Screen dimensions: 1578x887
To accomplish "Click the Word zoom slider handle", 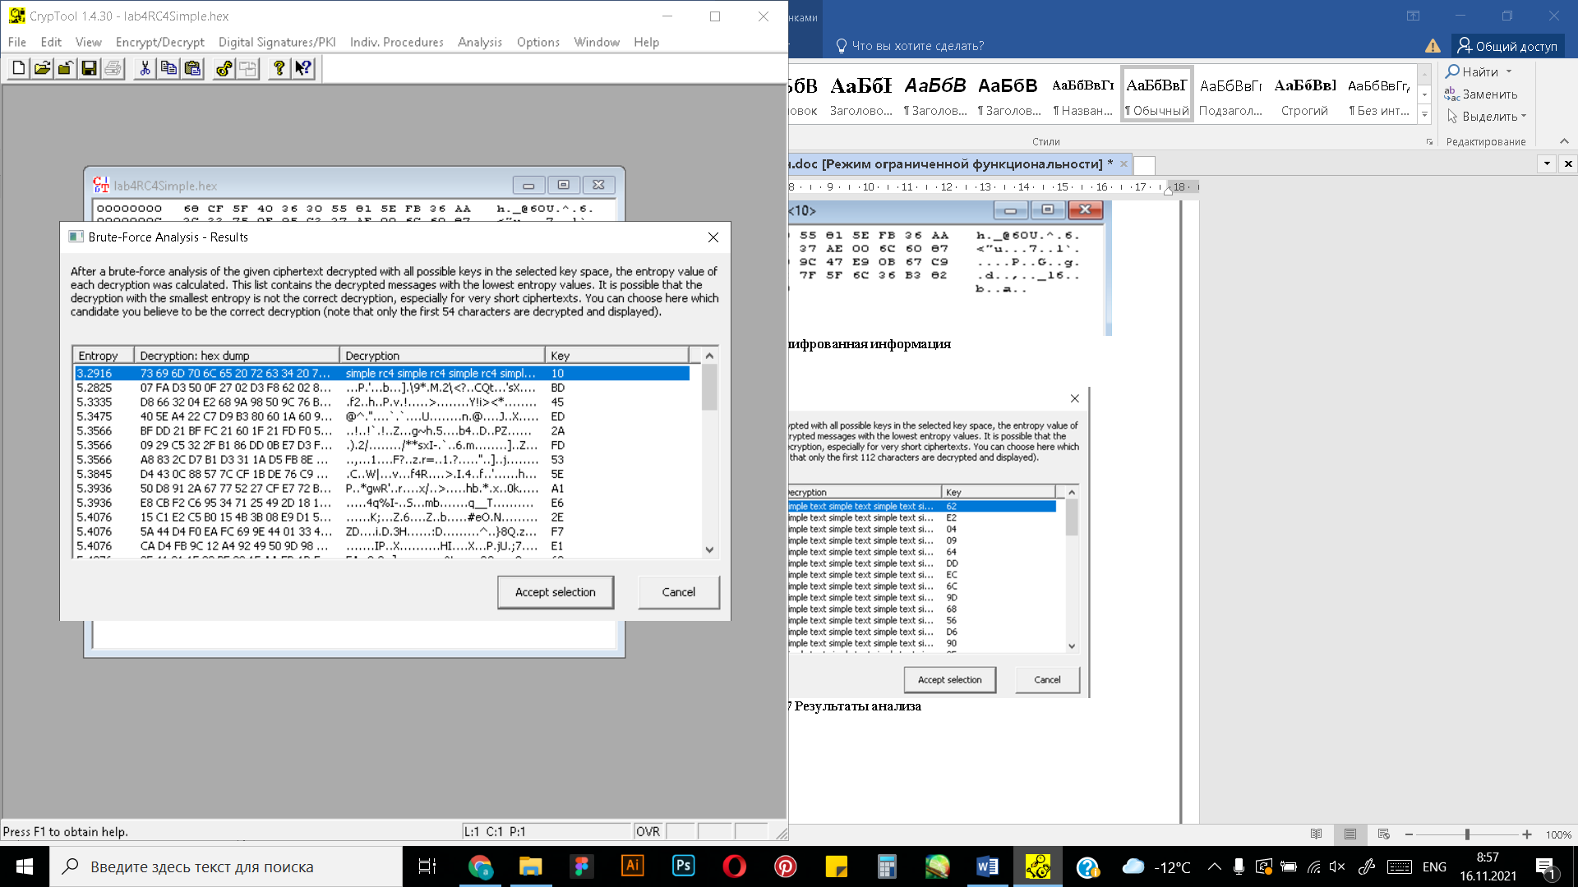I will coord(1467,834).
